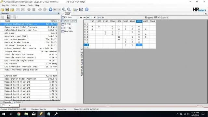Image resolution: width=208 pixels, height=117 pixels.
Task: Click the minus button above the table
Action: [x=84, y=18]
